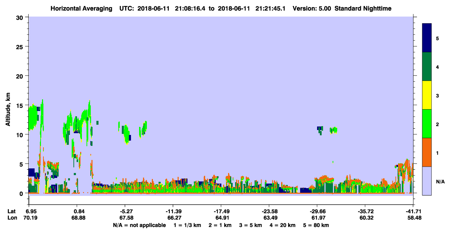Viewport: 459px width, 235px height.
Task: Click the 'Lat' row label
Action: pos(12,211)
